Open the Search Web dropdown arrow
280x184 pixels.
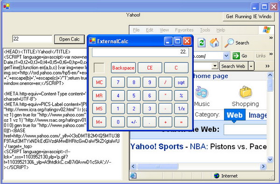point(251,66)
